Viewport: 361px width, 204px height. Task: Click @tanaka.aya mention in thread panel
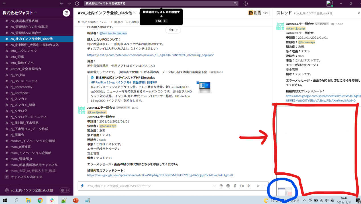(307, 42)
